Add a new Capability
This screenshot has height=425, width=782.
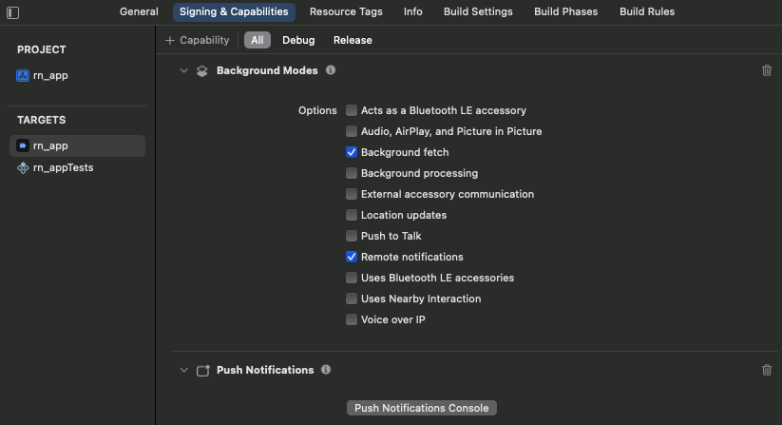(x=198, y=40)
